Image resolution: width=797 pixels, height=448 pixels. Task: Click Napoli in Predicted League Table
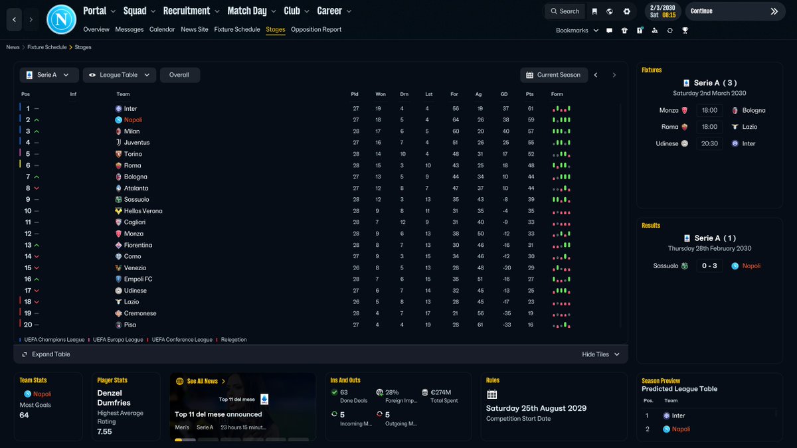tap(681, 429)
